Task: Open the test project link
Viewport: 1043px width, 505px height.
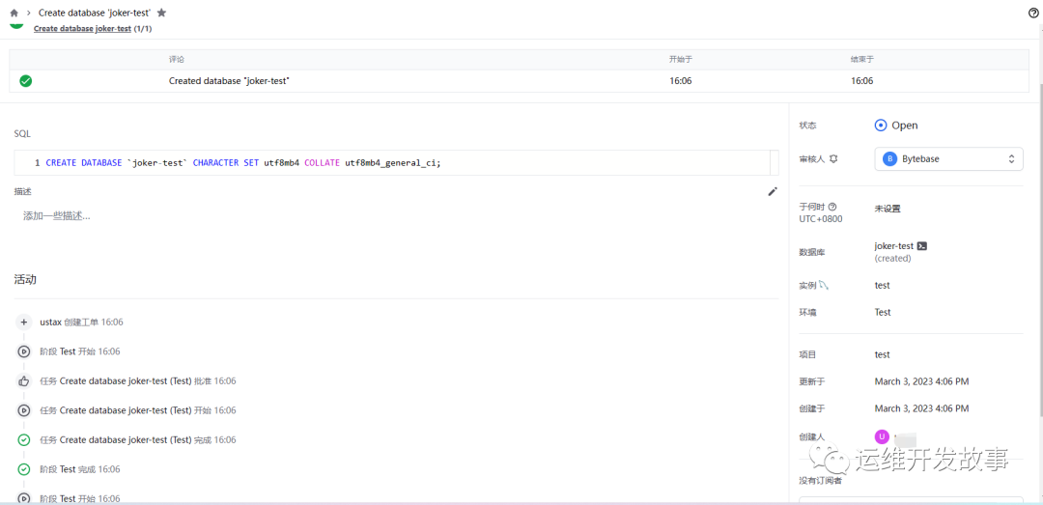Action: [882, 354]
